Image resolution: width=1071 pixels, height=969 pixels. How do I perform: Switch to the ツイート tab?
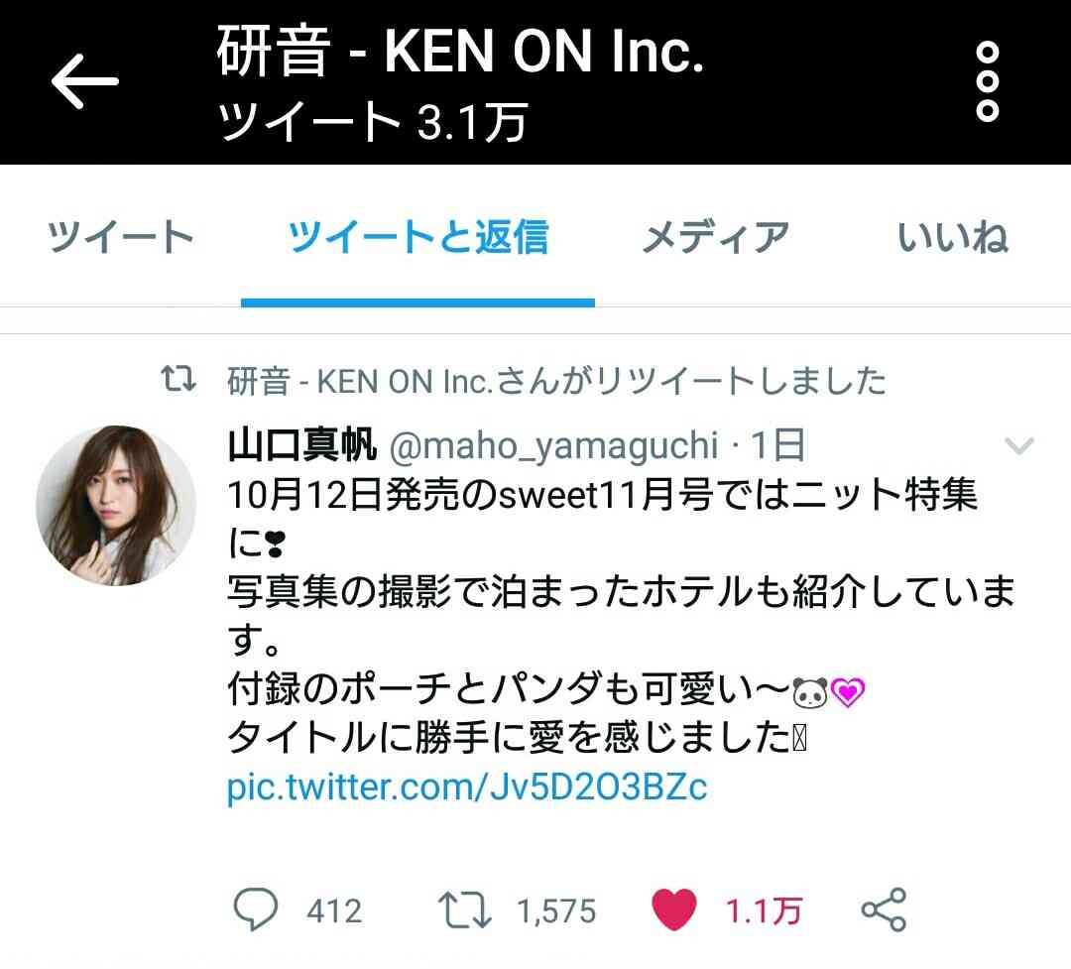coord(120,237)
